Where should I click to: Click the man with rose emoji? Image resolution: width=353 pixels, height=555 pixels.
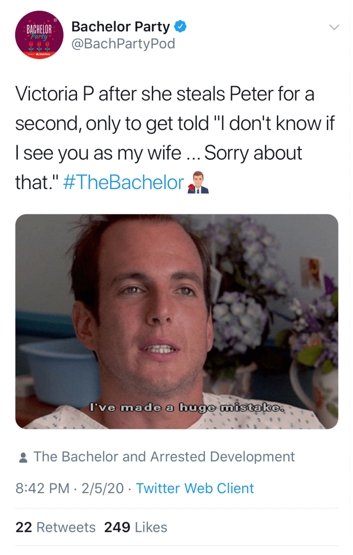(197, 183)
